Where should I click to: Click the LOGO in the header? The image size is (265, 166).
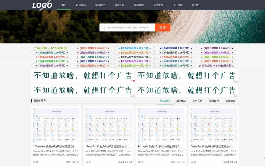point(42,5)
